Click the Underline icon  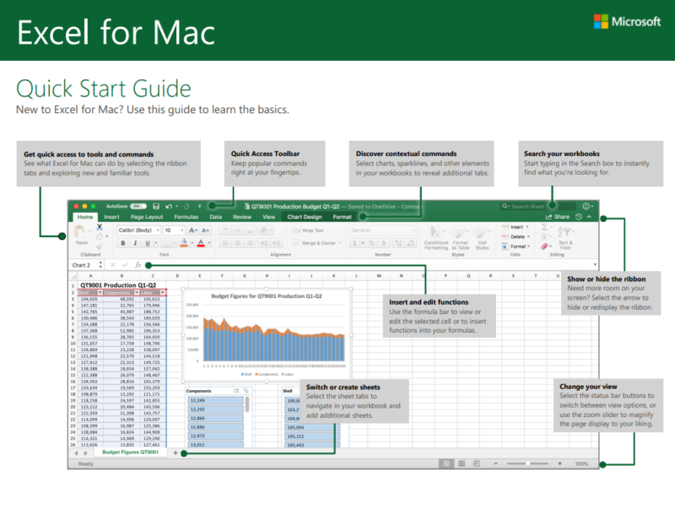click(x=146, y=243)
